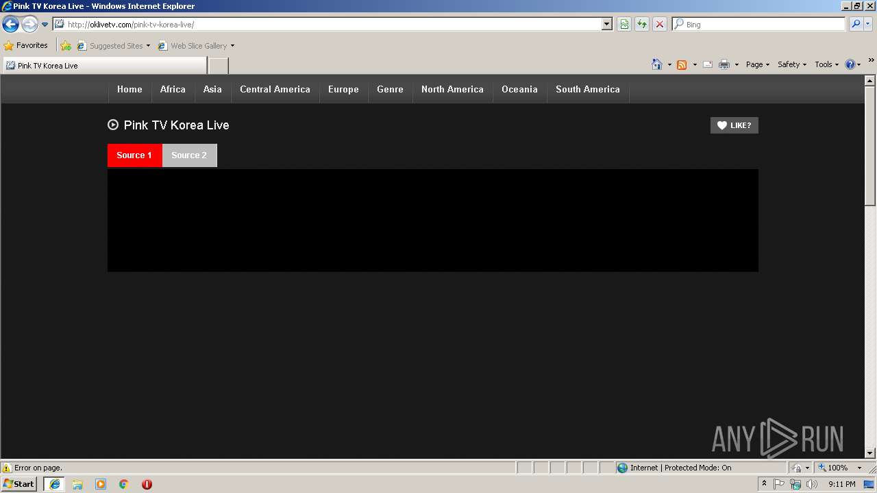This screenshot has height=493, width=877.
Task: Open the Asia navigation item
Action: click(x=212, y=90)
